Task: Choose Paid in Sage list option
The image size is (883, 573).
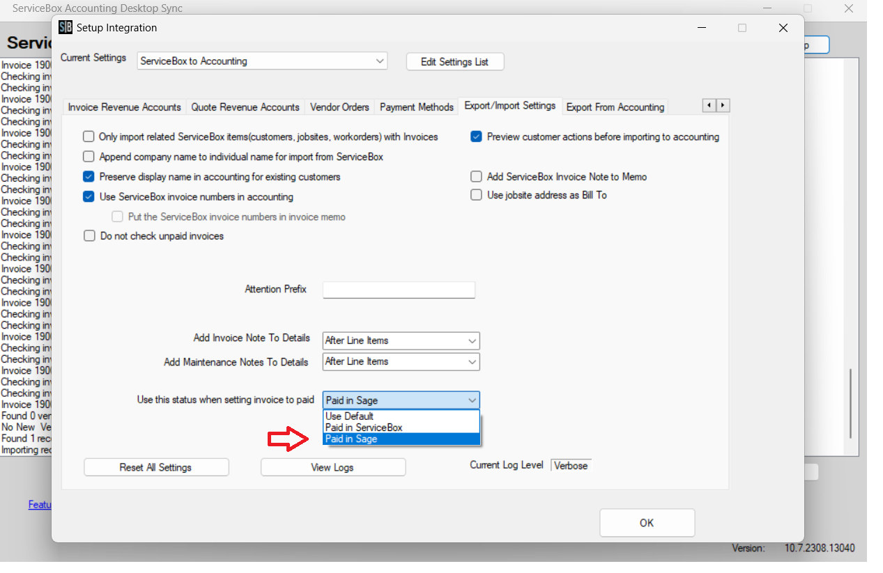Action: tap(401, 439)
